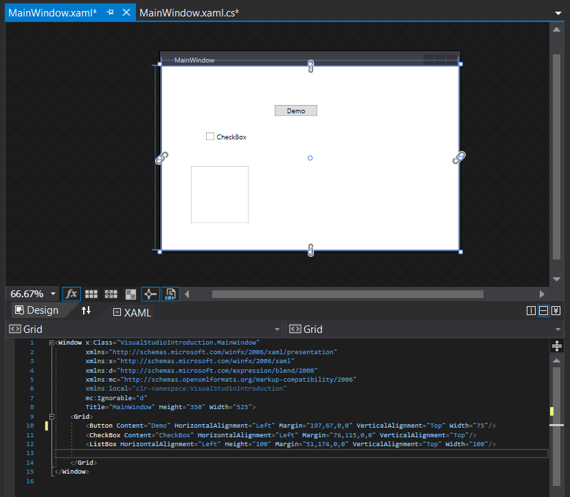Switch to vertical split layout
570x497 pixels.
coord(531,311)
